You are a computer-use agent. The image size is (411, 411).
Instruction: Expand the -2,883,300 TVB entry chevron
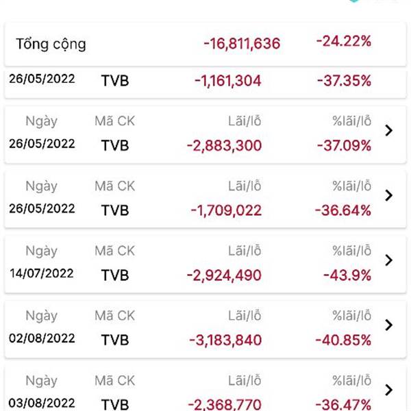coord(388,130)
